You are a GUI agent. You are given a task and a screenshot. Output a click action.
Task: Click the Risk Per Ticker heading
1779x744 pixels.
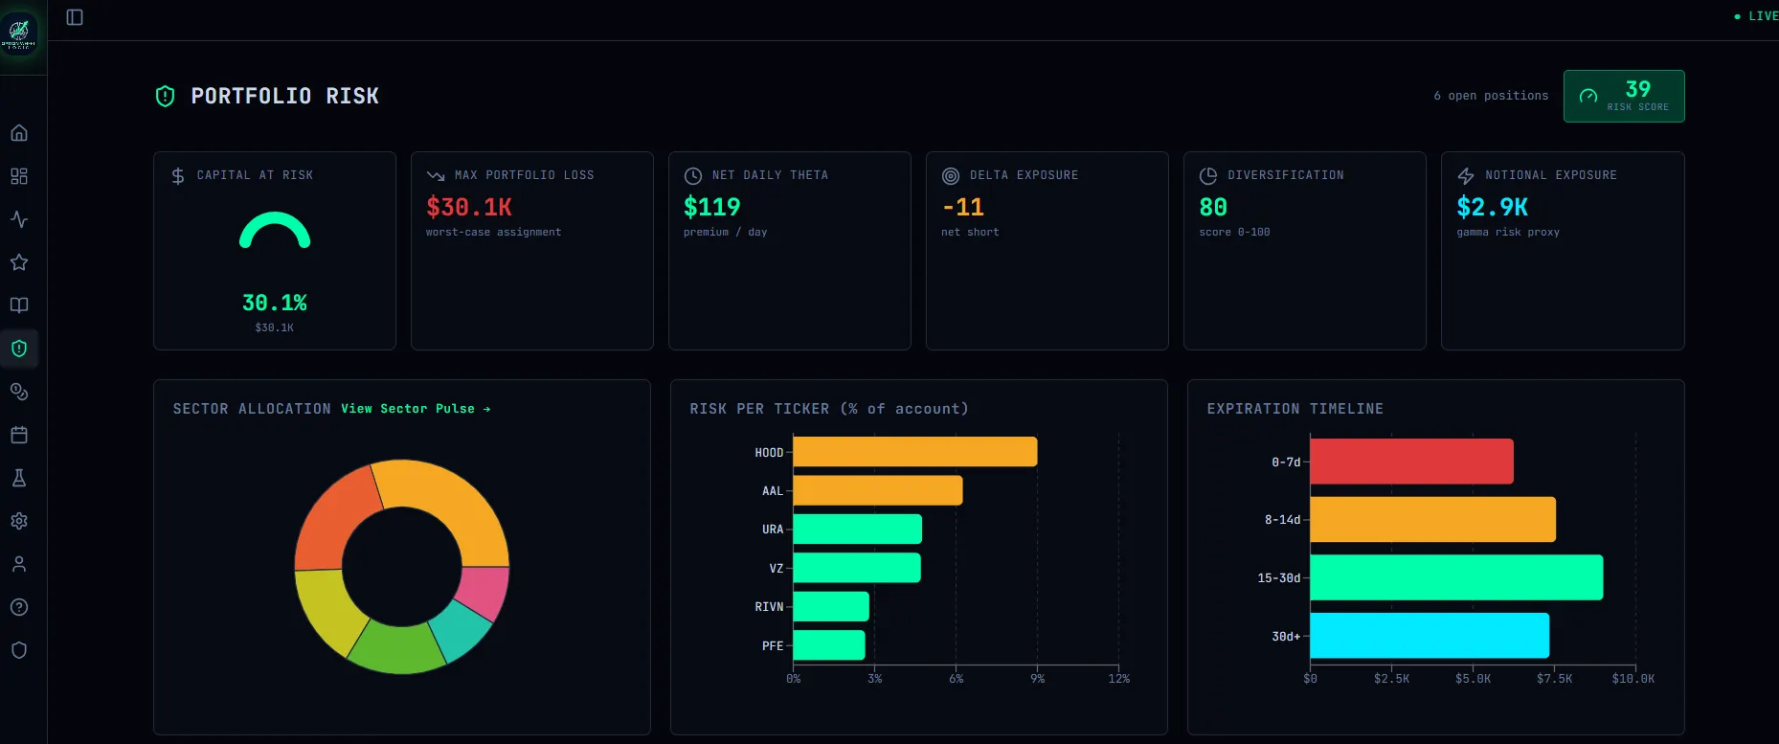click(x=829, y=409)
